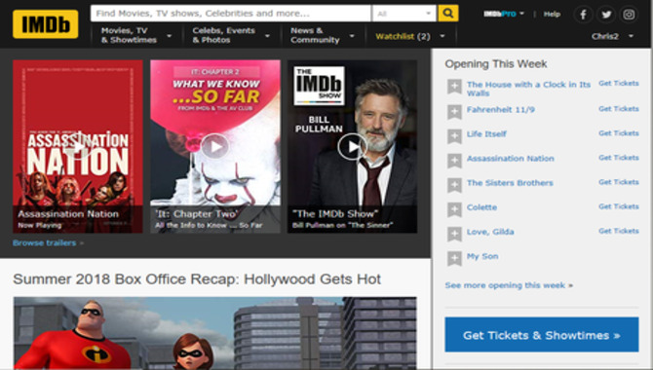This screenshot has width=653, height=370.
Task: Click the Help link
Action: tap(552, 15)
